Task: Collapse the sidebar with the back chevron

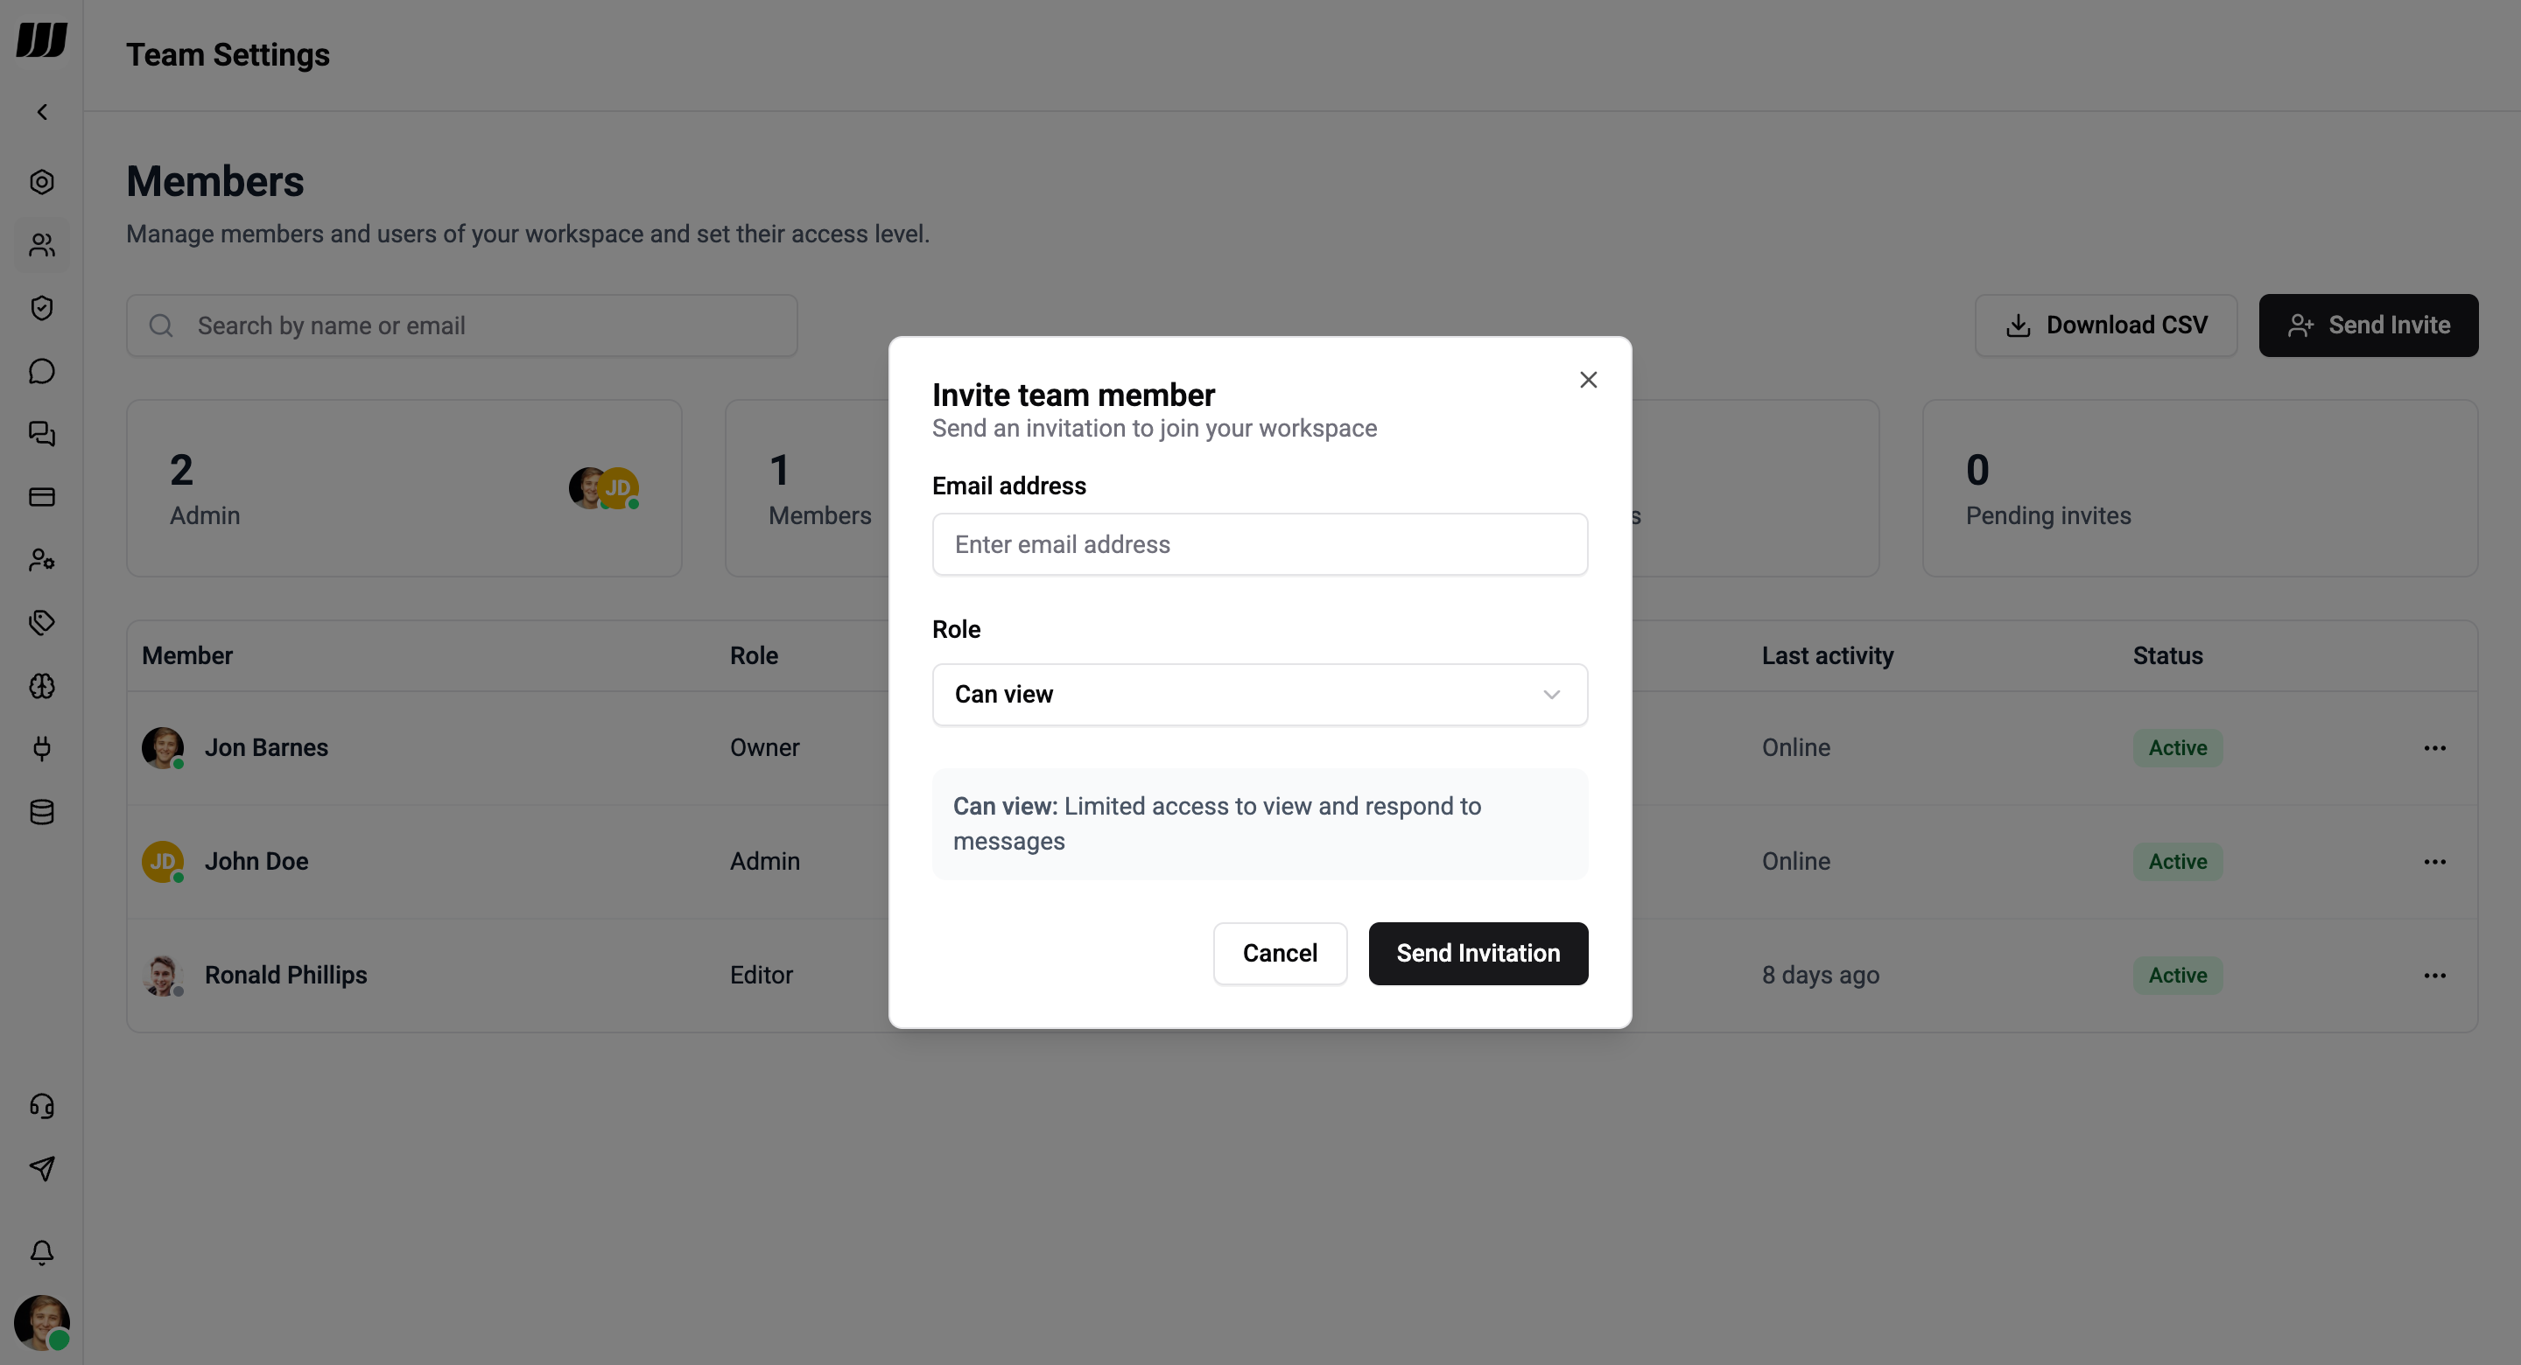Action: 41,113
